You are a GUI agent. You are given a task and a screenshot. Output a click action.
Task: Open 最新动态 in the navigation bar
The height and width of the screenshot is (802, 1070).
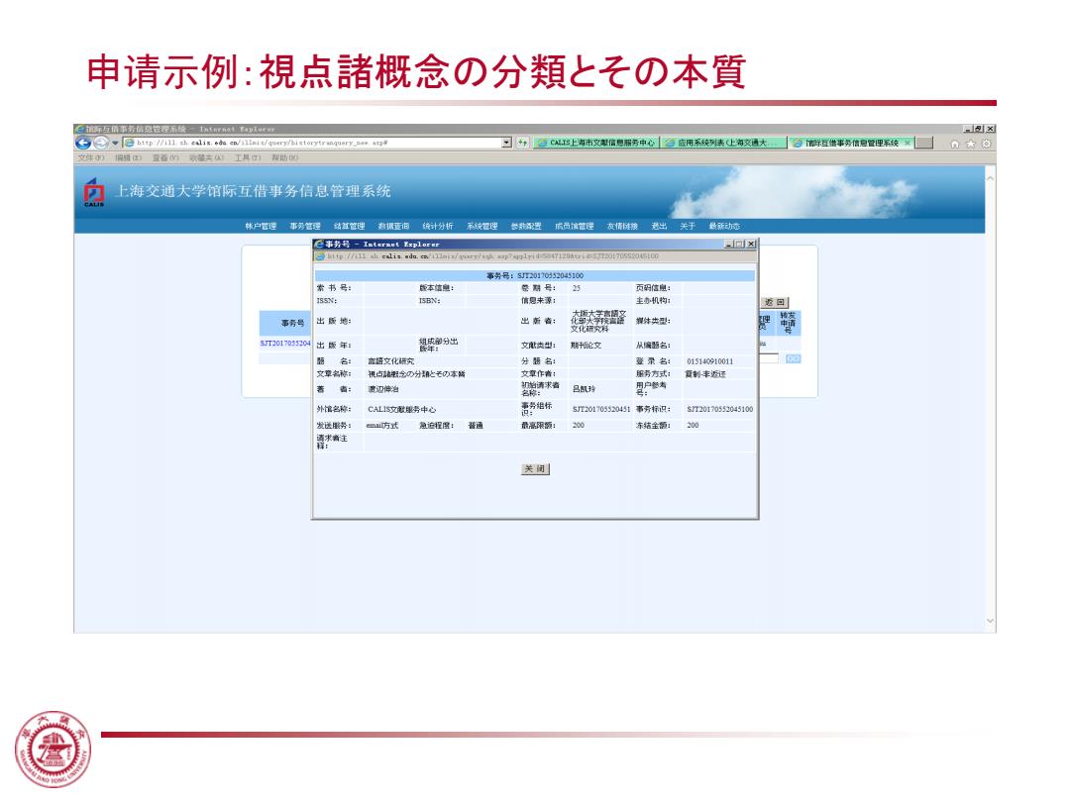tap(724, 226)
